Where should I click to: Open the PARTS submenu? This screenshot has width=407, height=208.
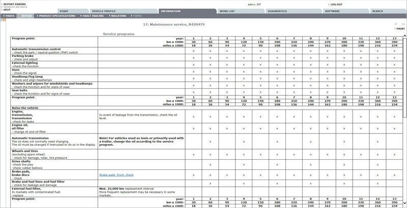tap(9, 16)
